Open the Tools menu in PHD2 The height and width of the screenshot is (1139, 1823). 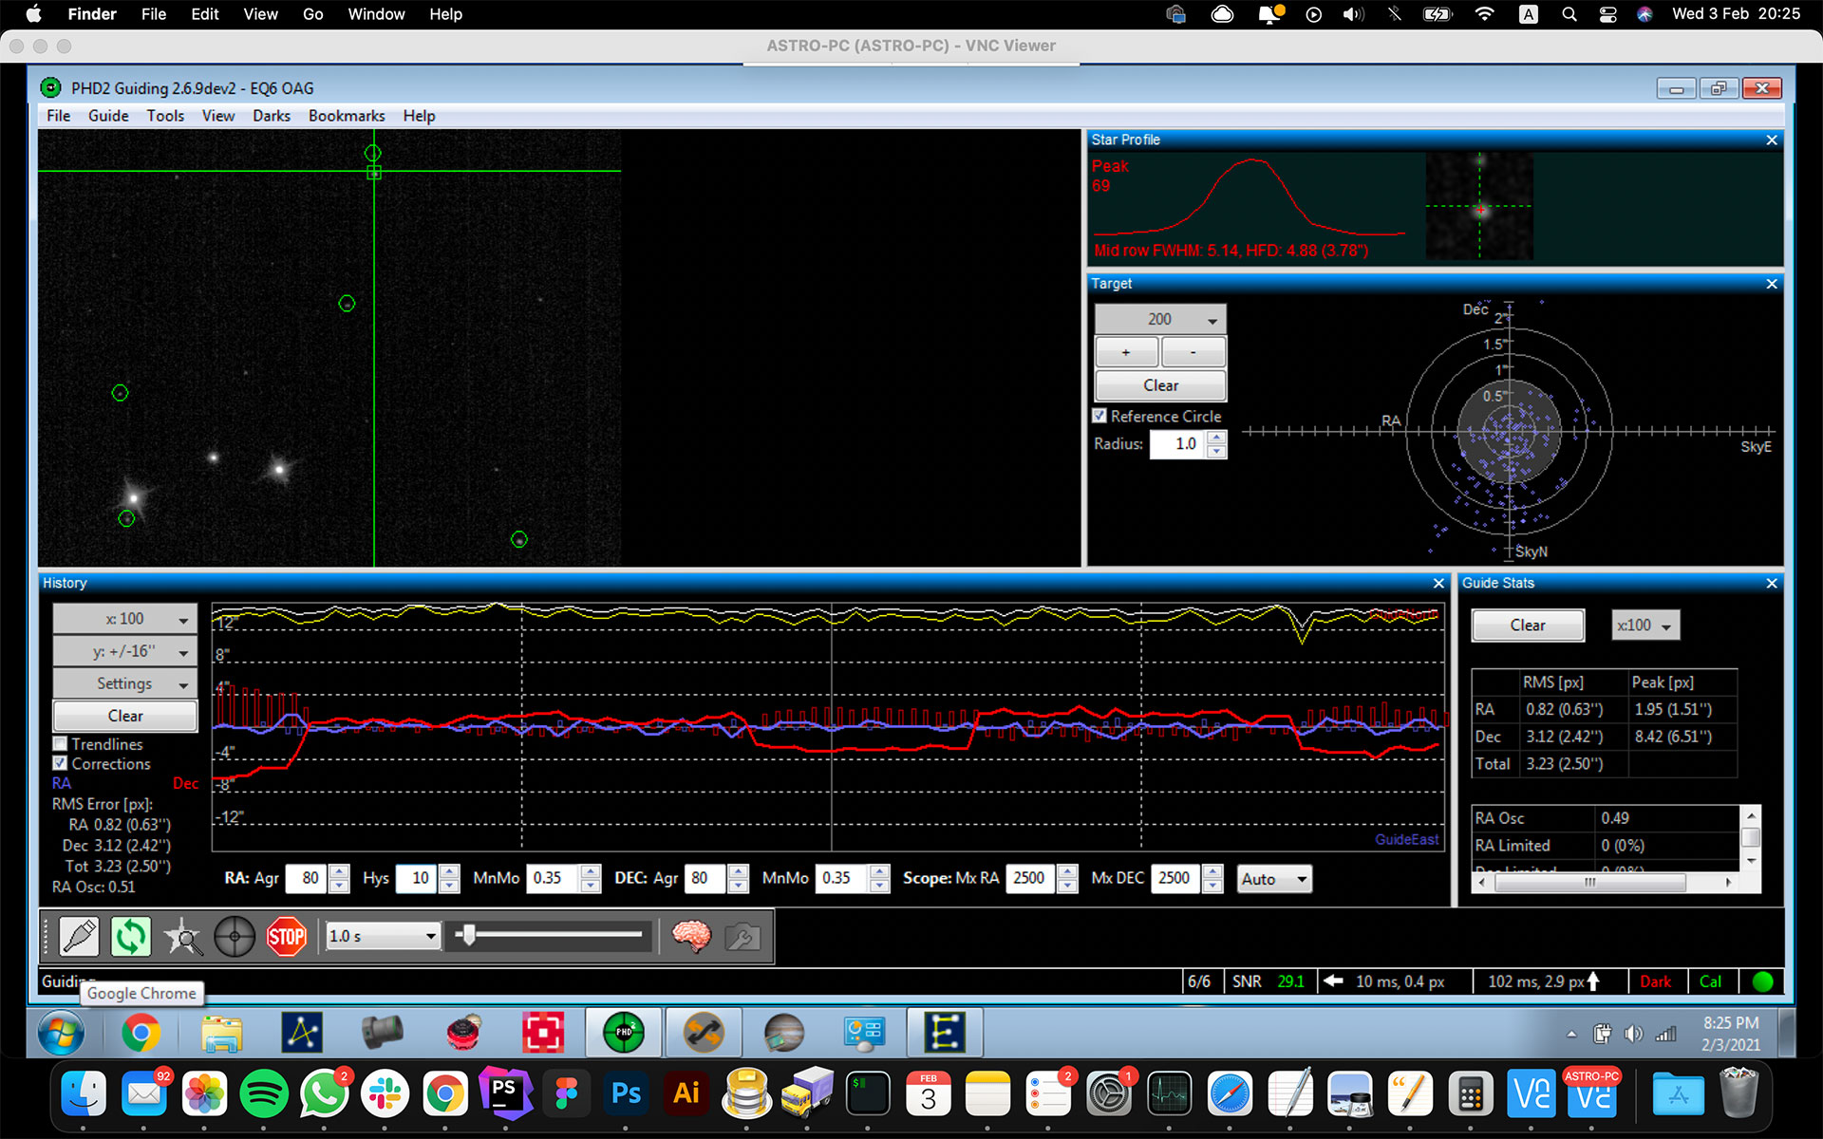click(x=165, y=116)
